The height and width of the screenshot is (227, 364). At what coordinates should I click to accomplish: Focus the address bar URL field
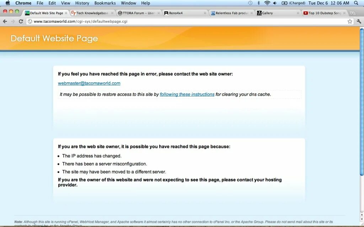[x=189, y=21]
